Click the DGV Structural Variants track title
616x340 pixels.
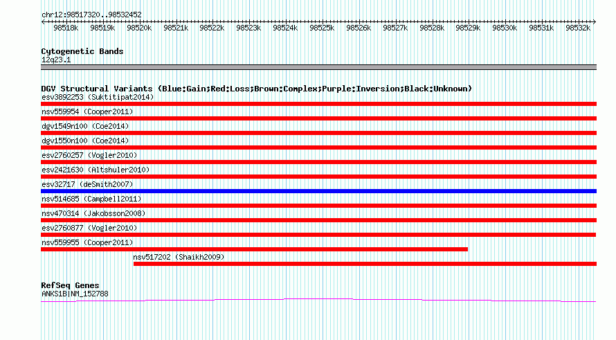point(257,89)
